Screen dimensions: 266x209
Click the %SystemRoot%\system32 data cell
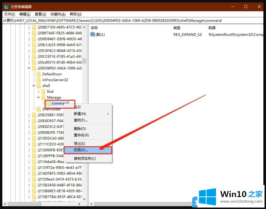(x=236, y=34)
